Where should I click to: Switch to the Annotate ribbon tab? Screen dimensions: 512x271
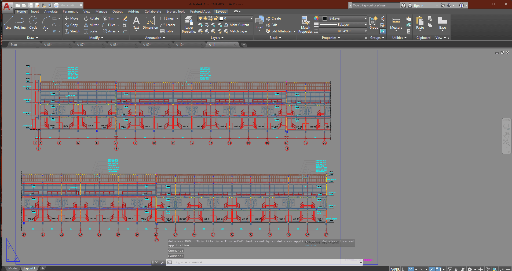point(51,12)
